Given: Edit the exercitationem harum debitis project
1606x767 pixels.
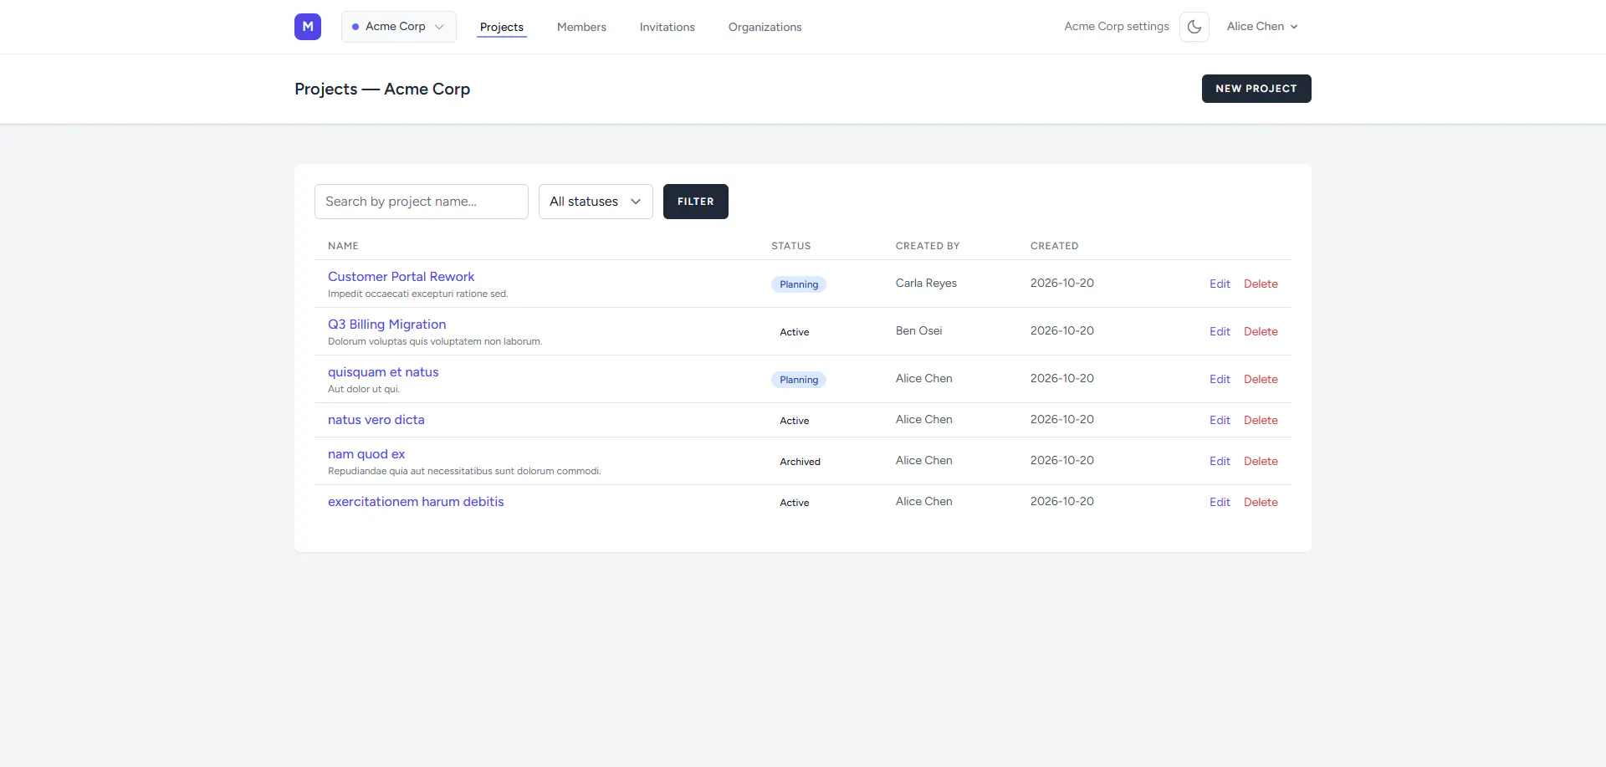Looking at the screenshot, I should 1220,502.
